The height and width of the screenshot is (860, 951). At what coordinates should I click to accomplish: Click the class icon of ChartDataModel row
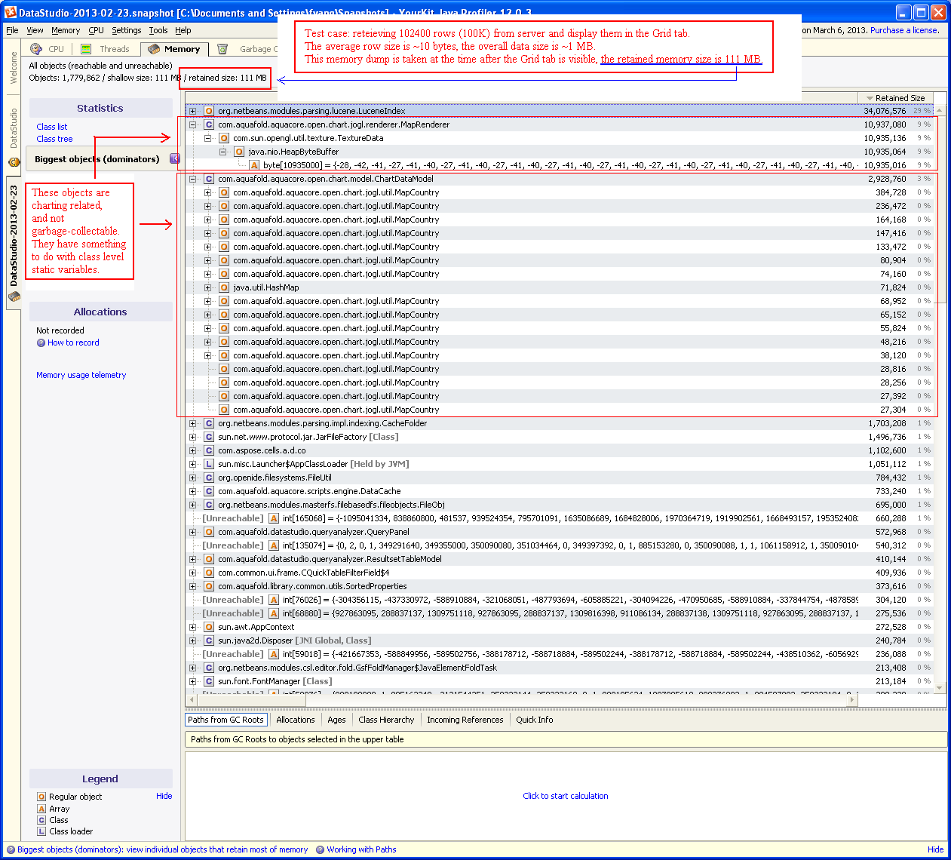[x=209, y=179]
